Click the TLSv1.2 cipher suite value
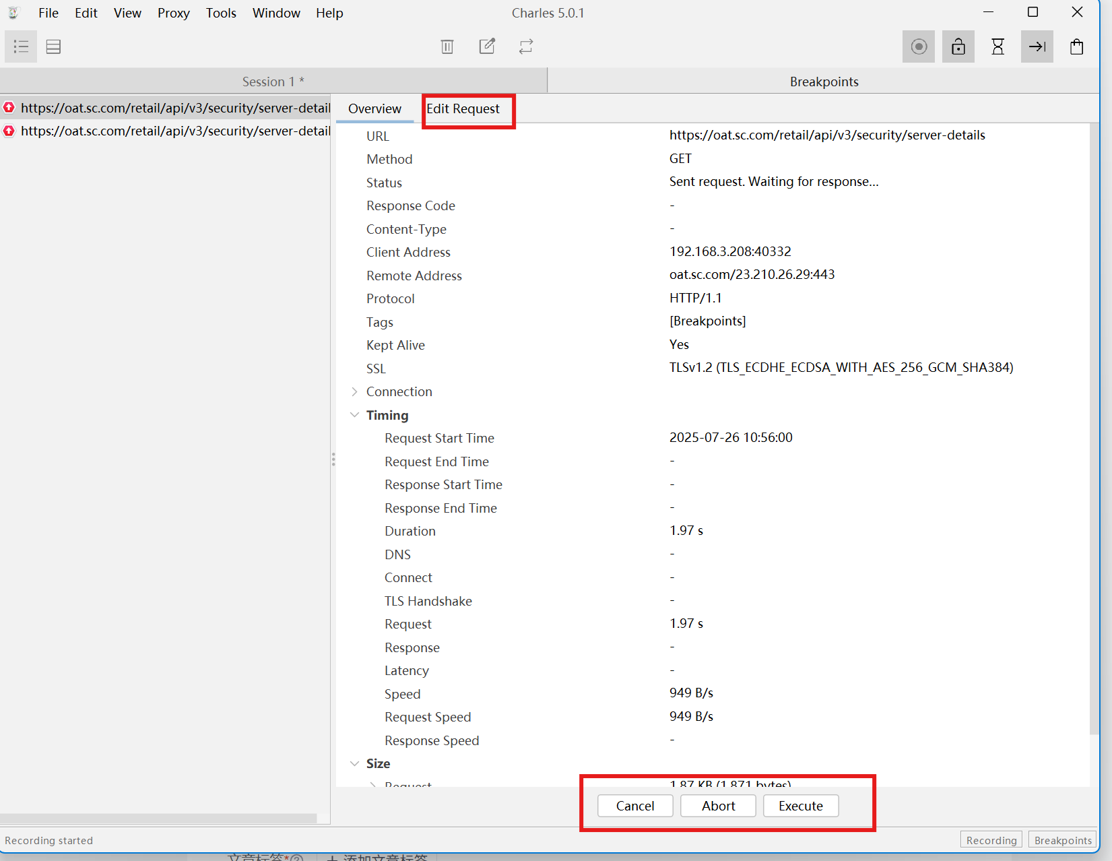The height and width of the screenshot is (861, 1112). click(841, 367)
